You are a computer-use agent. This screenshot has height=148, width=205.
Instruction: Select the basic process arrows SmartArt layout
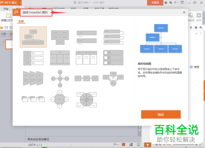click(x=87, y=78)
